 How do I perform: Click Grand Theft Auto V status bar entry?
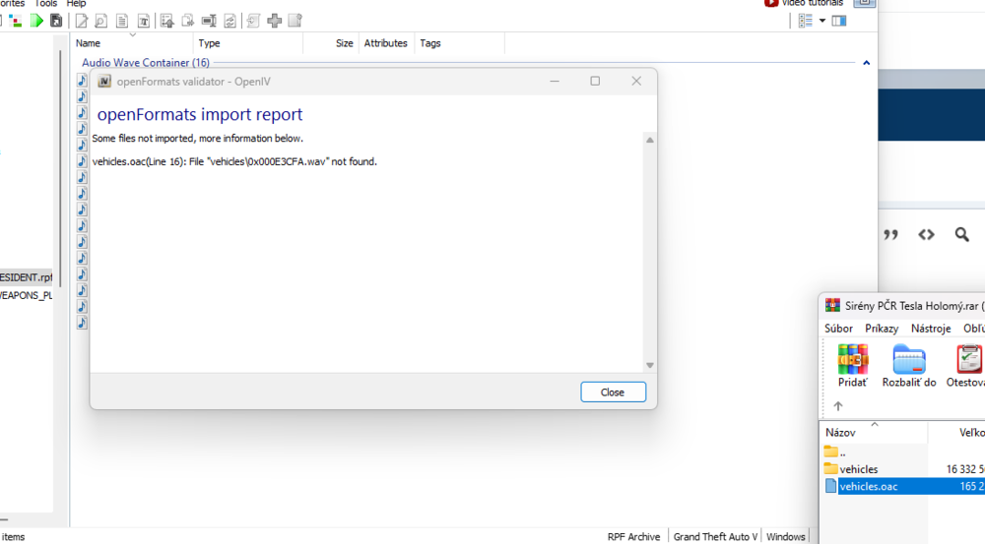(x=715, y=537)
